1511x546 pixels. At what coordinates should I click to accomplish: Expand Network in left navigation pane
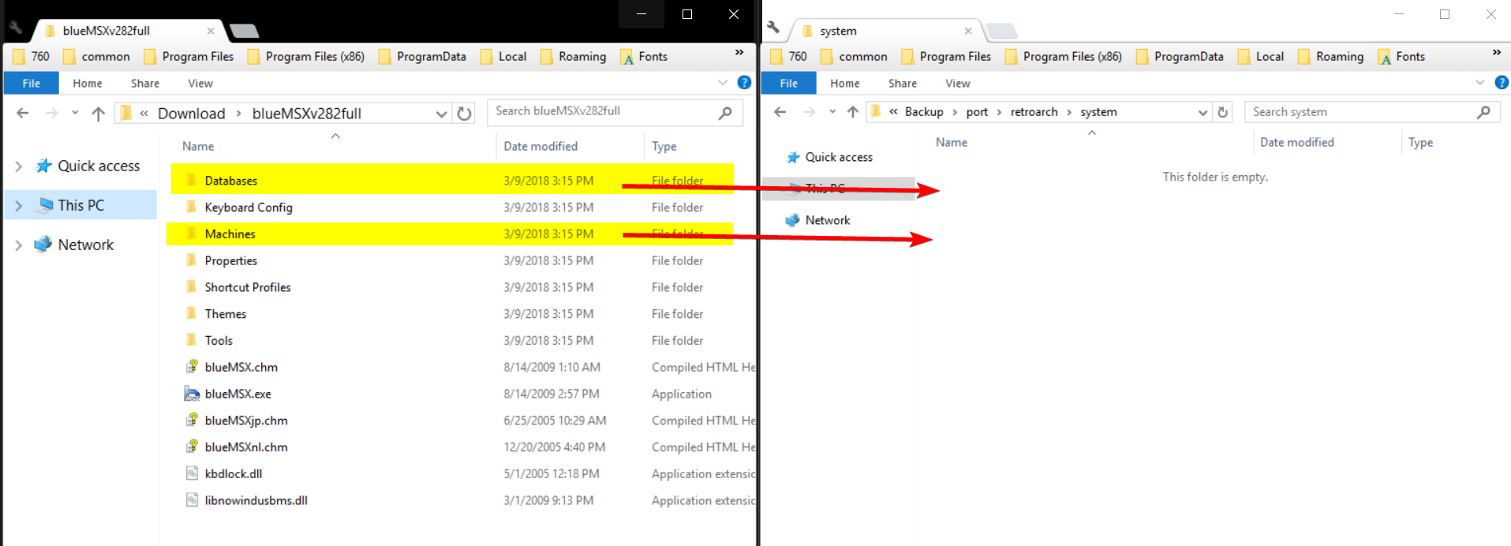19,245
